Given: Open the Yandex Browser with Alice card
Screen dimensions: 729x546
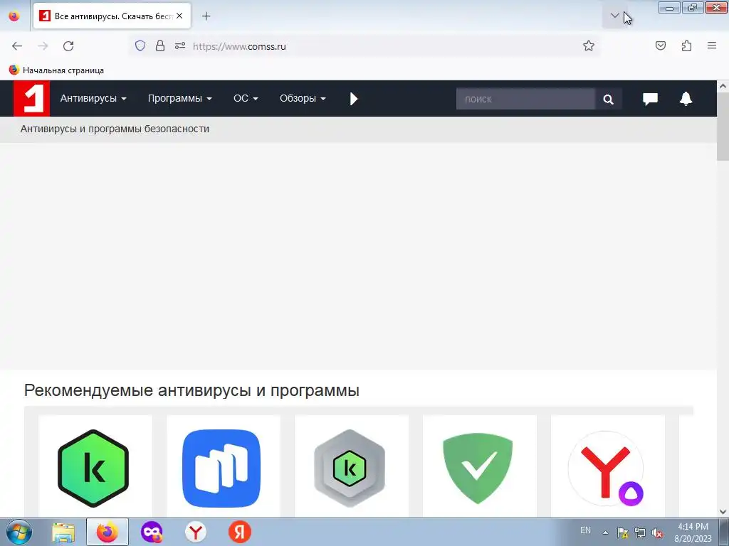Looking at the screenshot, I should [608, 466].
